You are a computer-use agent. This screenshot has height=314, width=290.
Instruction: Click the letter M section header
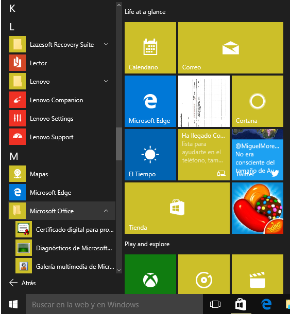[13, 156]
